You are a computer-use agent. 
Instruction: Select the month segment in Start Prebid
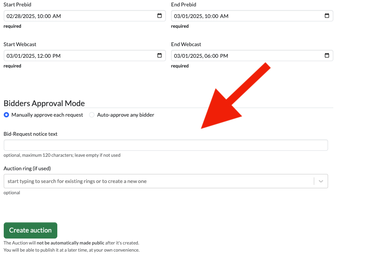10,16
